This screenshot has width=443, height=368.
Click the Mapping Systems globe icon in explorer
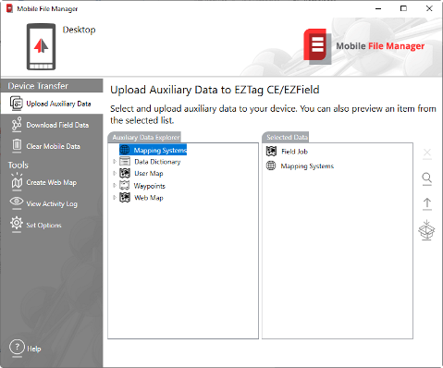[x=125, y=150]
